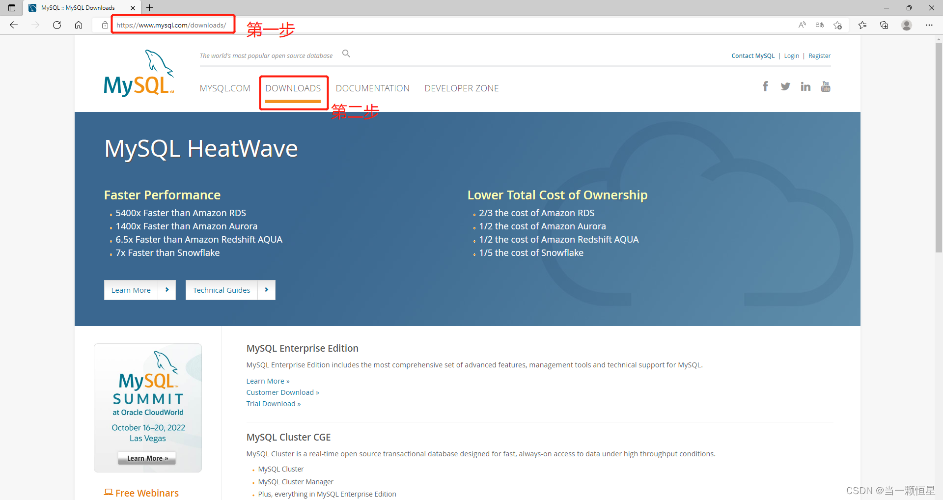Click the arrow beside Learn More
This screenshot has width=943, height=500.
coord(167,290)
